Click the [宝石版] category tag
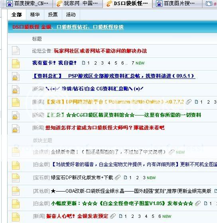This screenshot has height=223, width=217. point(41,178)
